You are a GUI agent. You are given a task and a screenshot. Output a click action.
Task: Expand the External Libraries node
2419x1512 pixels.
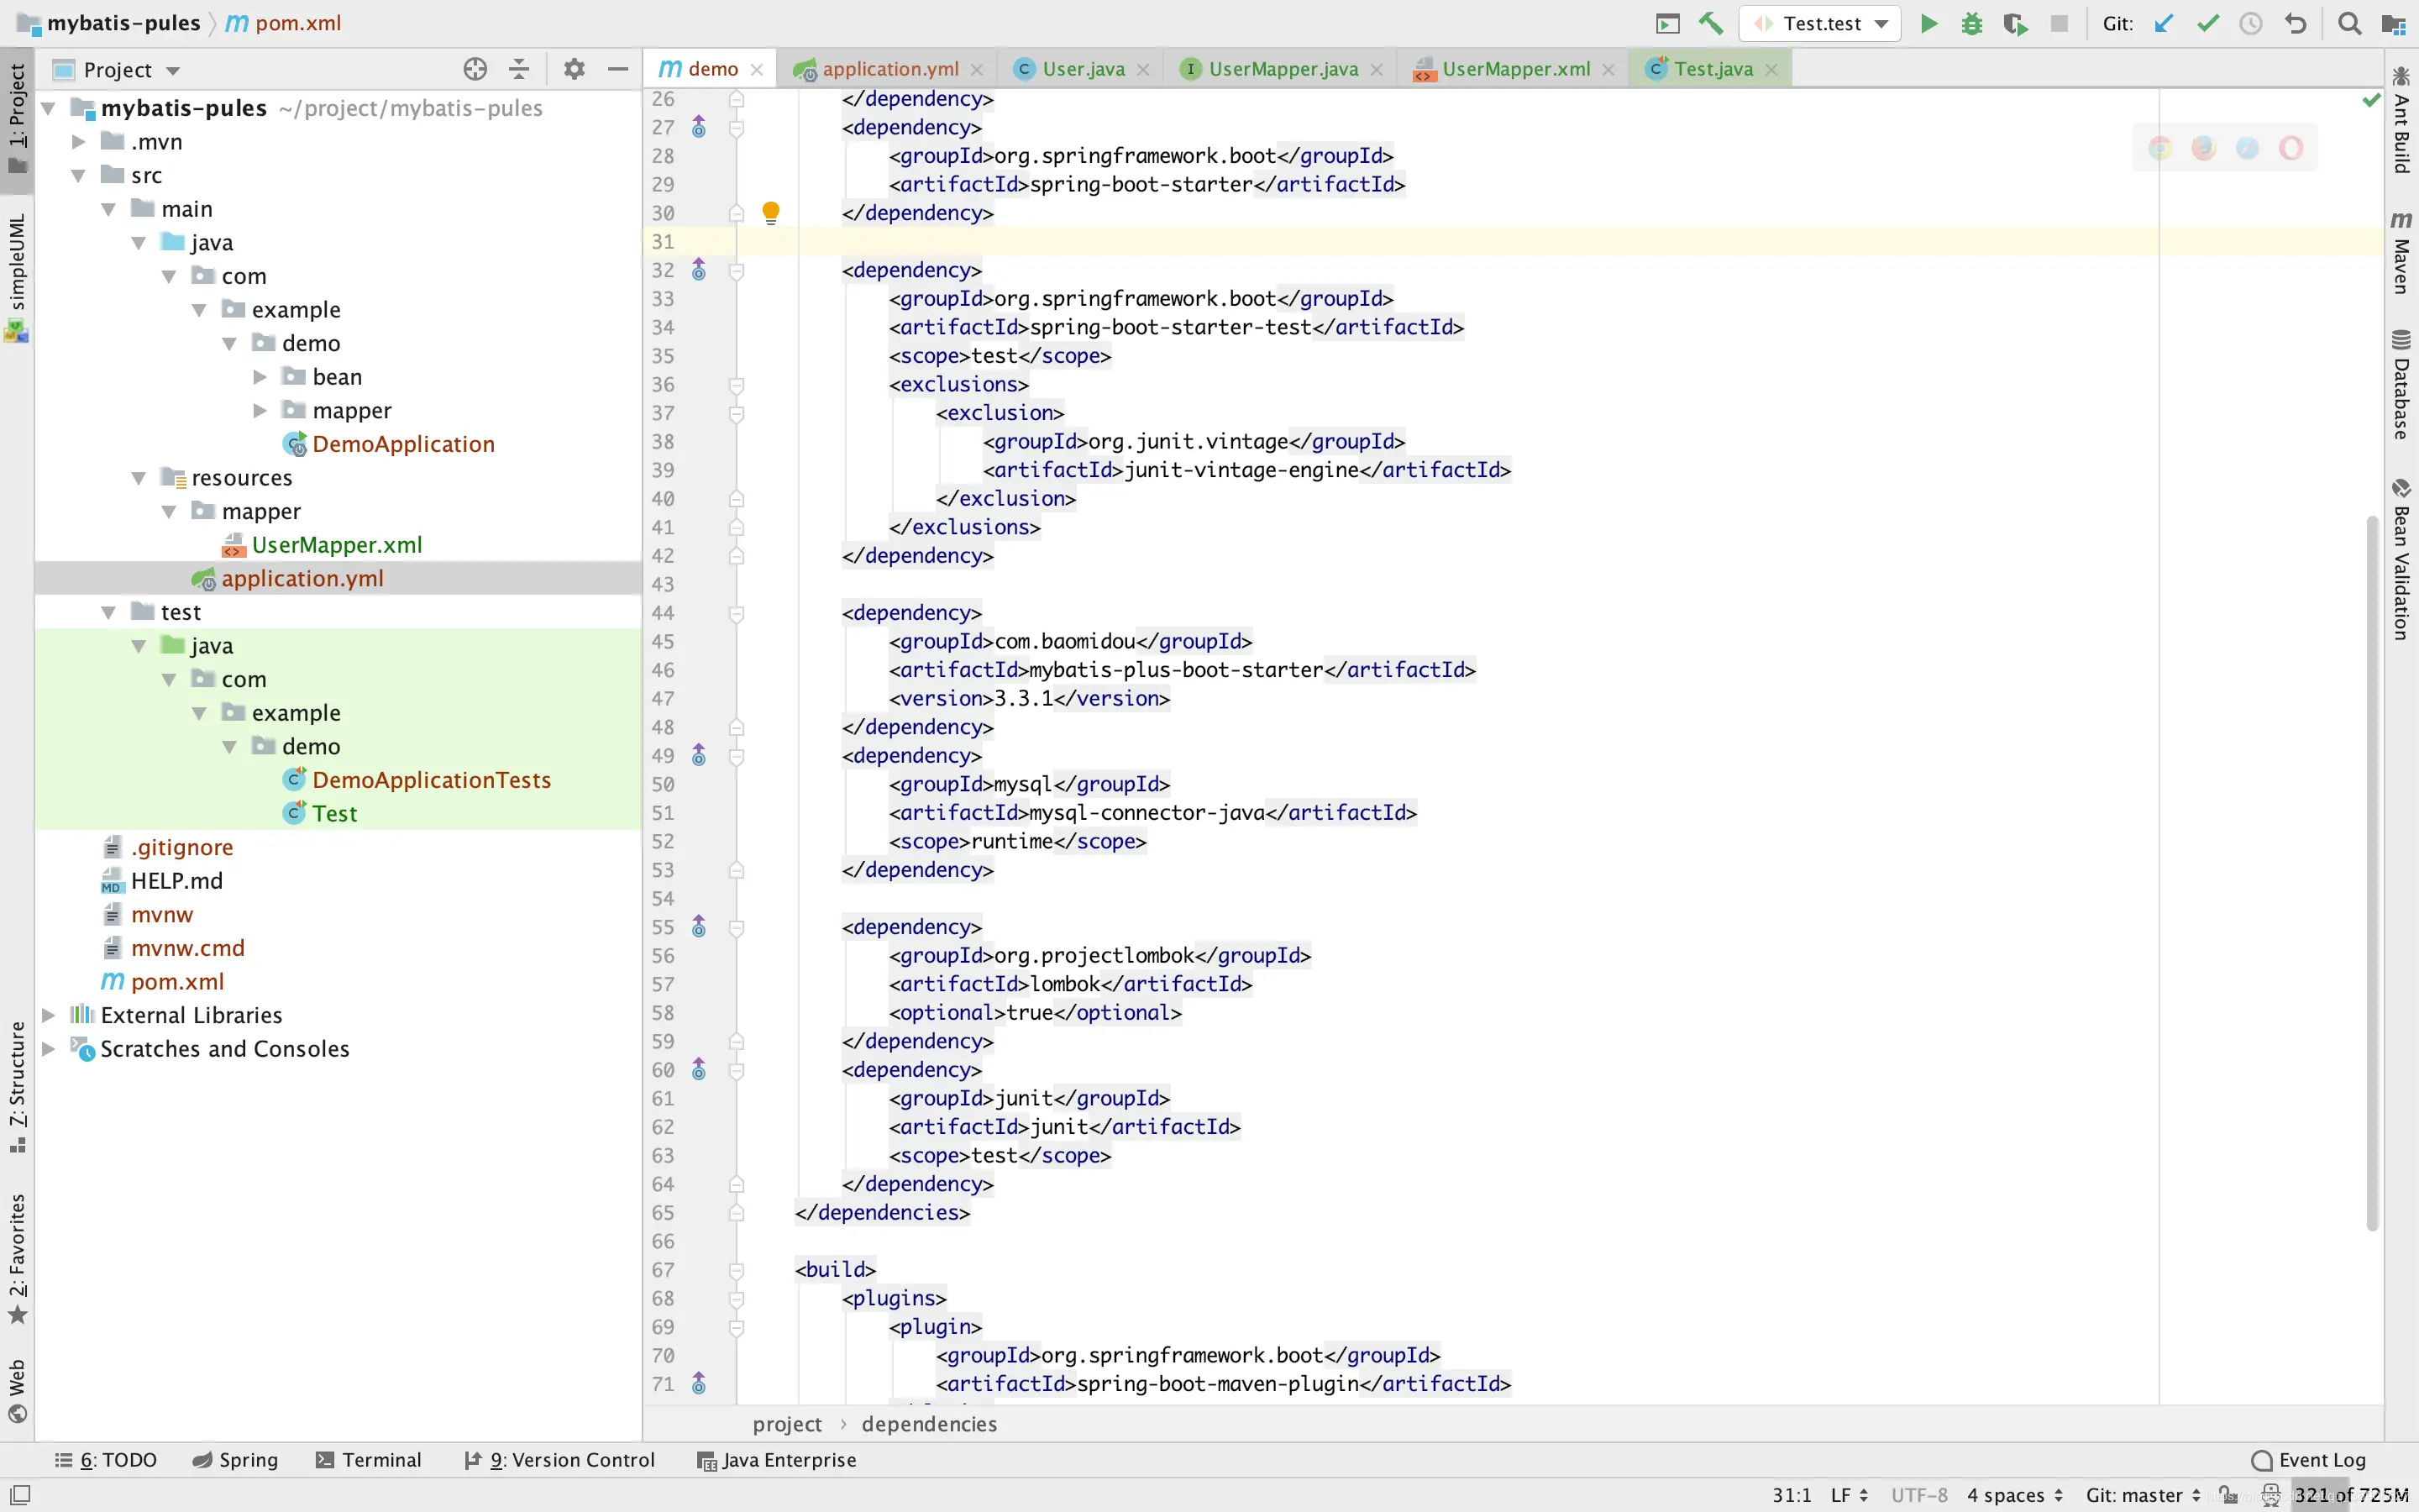pos(48,1015)
